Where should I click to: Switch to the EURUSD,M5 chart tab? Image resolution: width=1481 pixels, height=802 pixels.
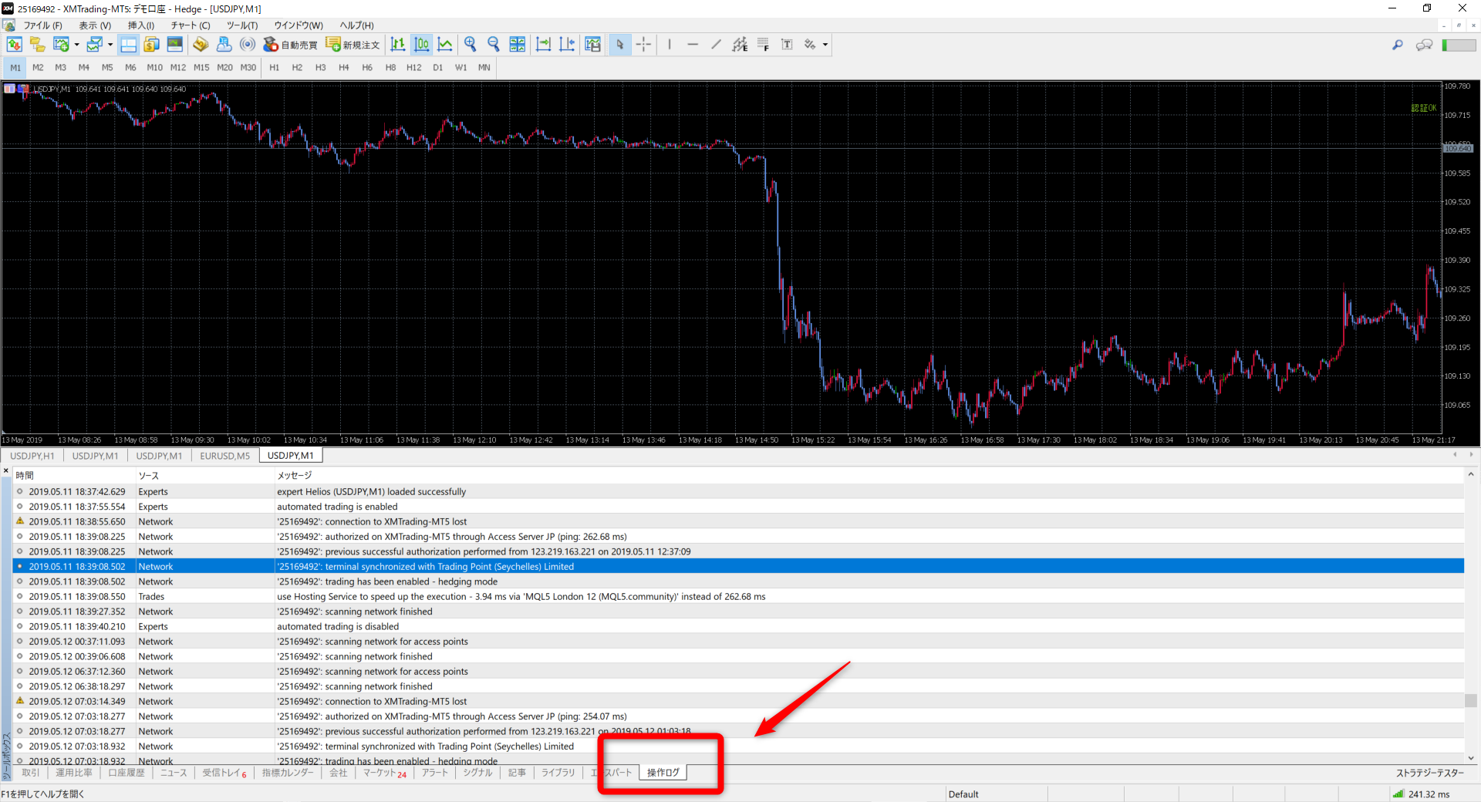224,456
